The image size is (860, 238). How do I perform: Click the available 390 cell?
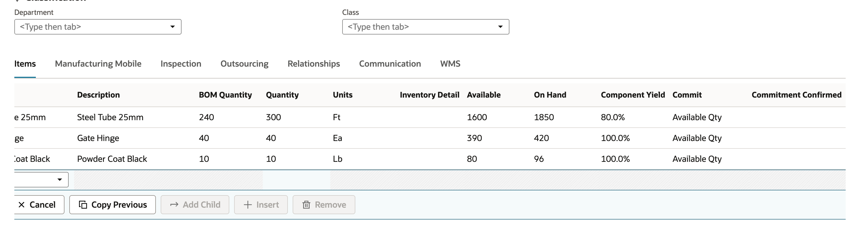click(474, 138)
